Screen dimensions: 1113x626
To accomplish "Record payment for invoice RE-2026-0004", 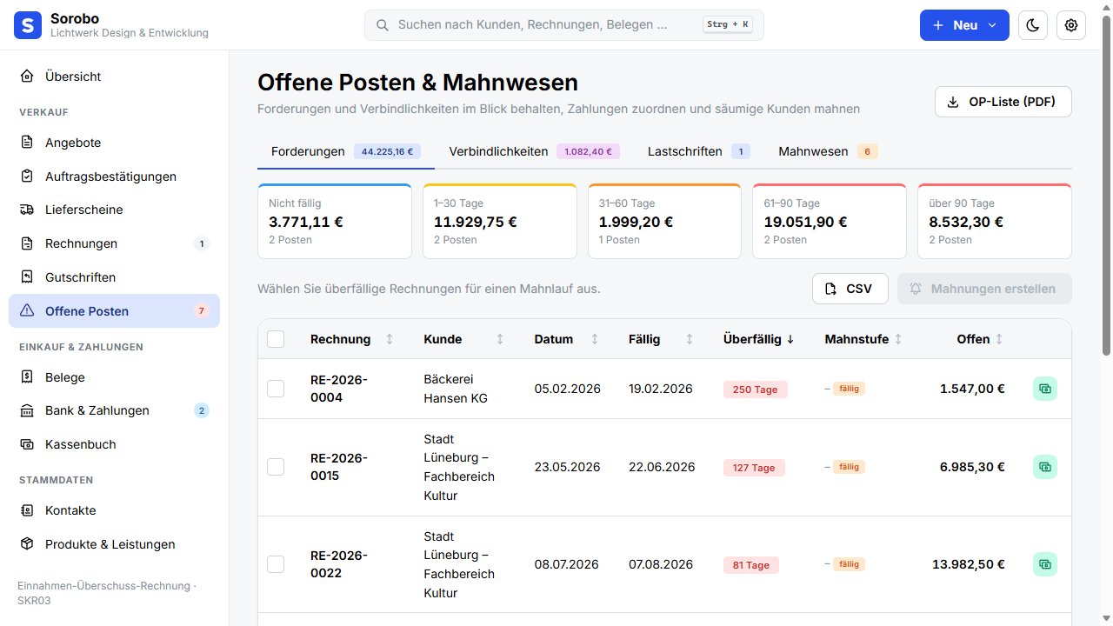I will (1045, 389).
